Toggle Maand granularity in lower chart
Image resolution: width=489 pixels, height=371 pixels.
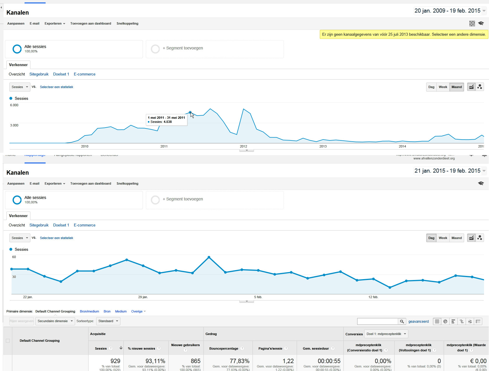[457, 238]
